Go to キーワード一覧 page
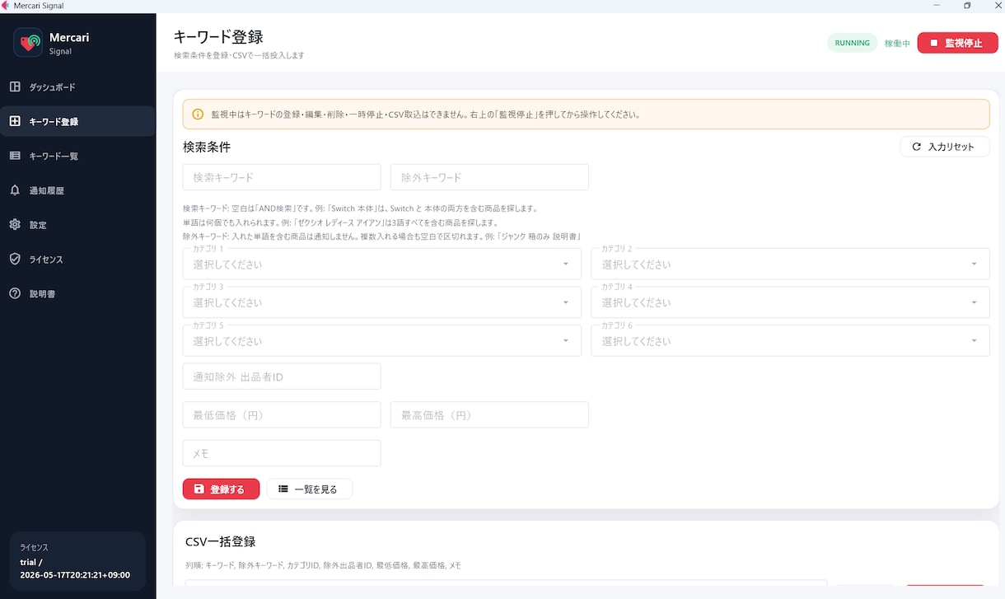The width and height of the screenshot is (1005, 599). [x=77, y=156]
